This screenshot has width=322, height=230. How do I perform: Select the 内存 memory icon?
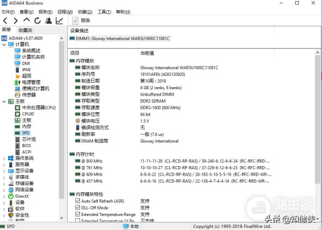[x=18, y=127]
